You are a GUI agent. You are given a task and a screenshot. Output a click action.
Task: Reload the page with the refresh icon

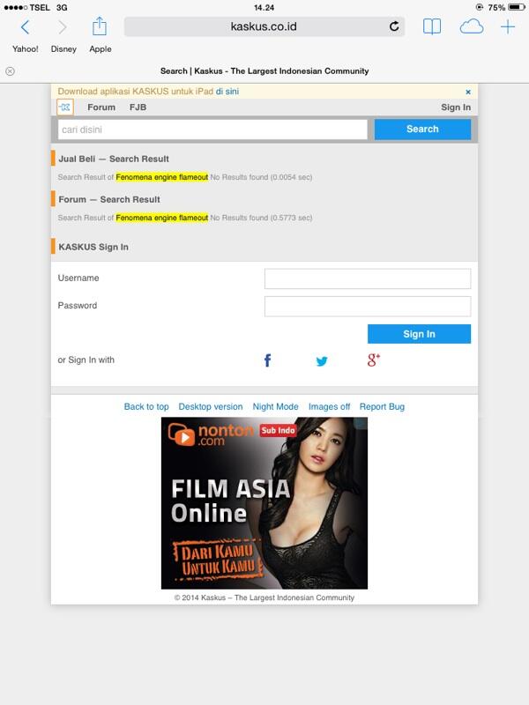(x=394, y=26)
